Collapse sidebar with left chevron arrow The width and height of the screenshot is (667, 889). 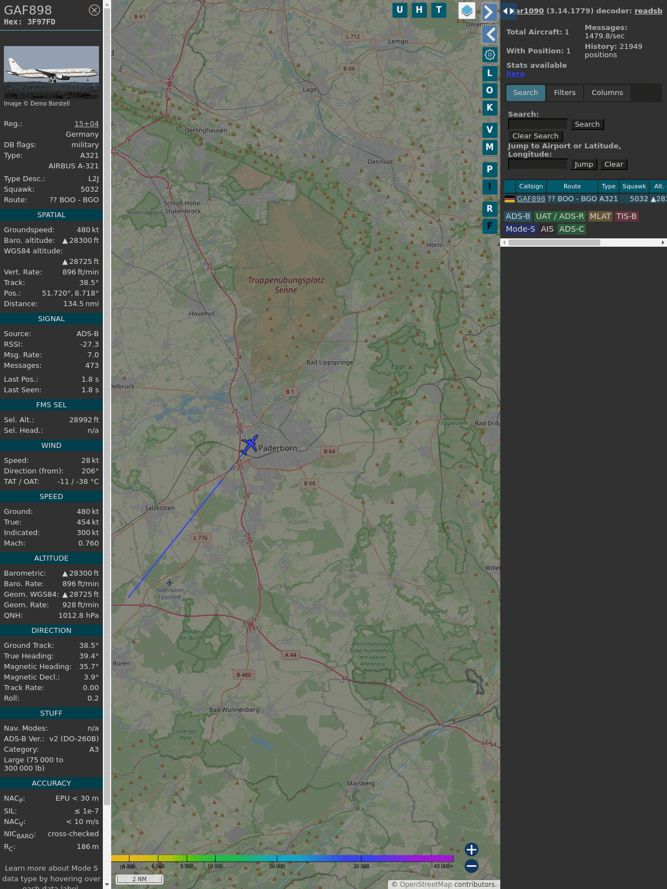point(490,34)
